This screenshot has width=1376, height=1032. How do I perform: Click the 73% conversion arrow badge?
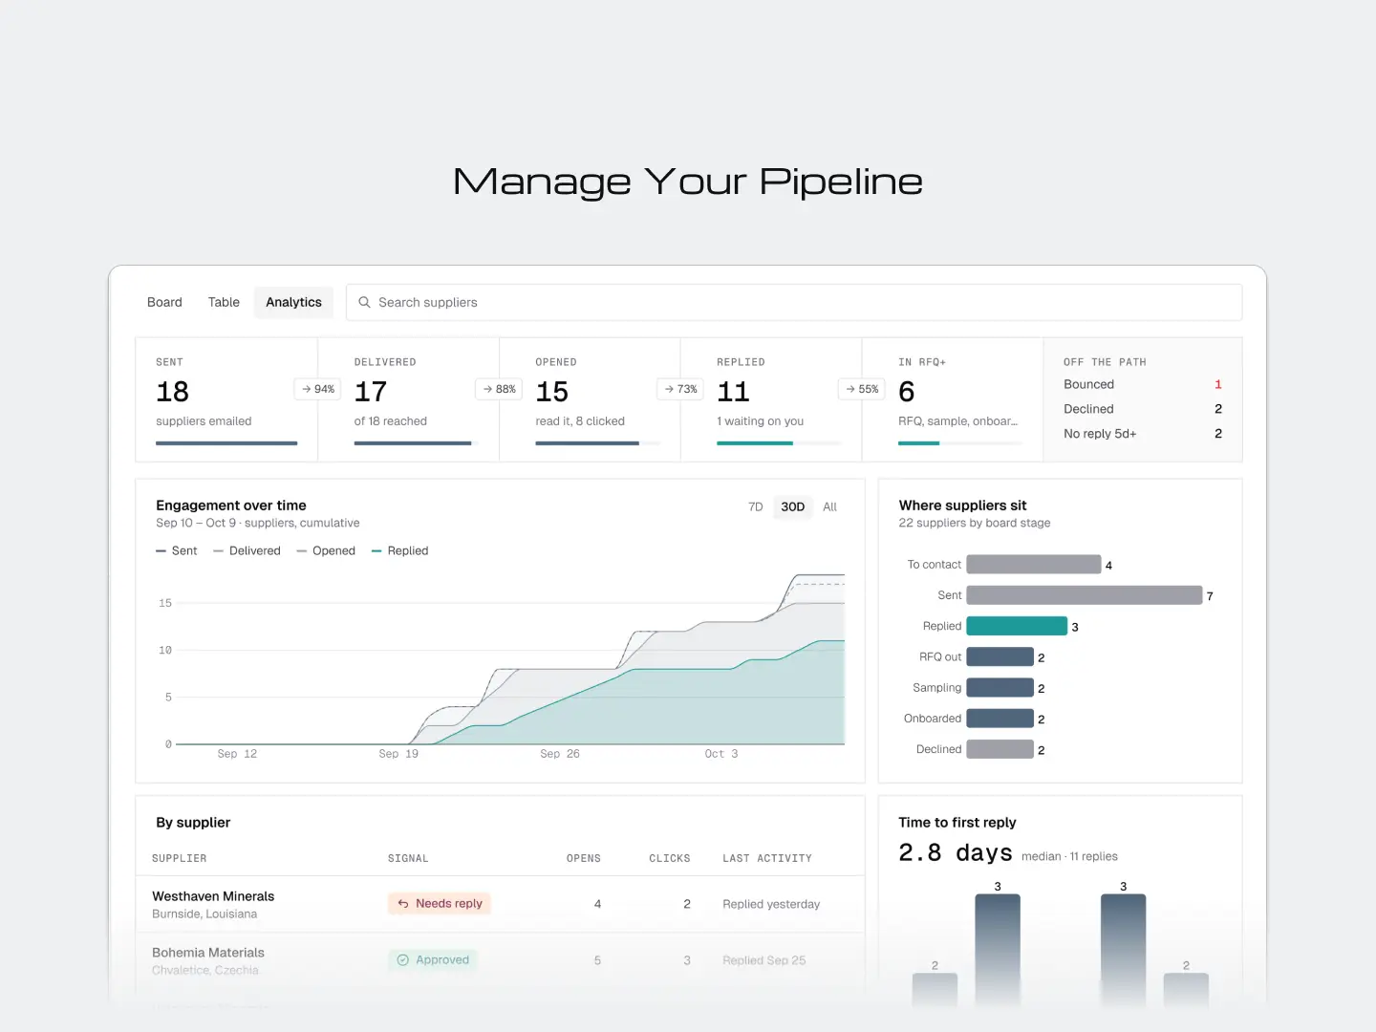pyautogui.click(x=681, y=389)
